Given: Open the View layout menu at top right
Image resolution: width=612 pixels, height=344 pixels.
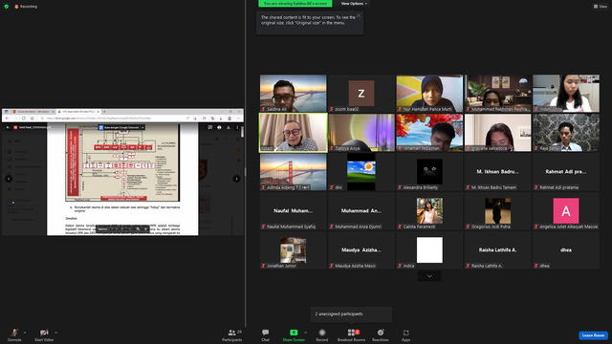Looking at the screenshot, I should pyautogui.click(x=601, y=7).
